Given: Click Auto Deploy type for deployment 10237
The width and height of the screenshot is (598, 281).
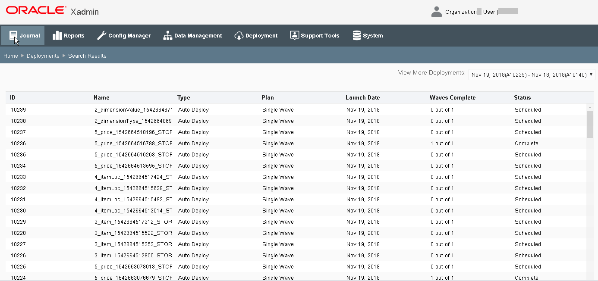Looking at the screenshot, I should [193, 132].
